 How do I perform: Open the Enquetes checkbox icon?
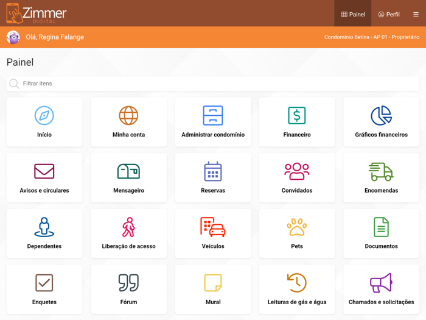(44, 283)
